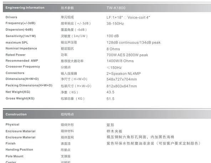This screenshot has width=211, height=163.
Task: Click the 'Finish' row label
Action: coord(10,143)
